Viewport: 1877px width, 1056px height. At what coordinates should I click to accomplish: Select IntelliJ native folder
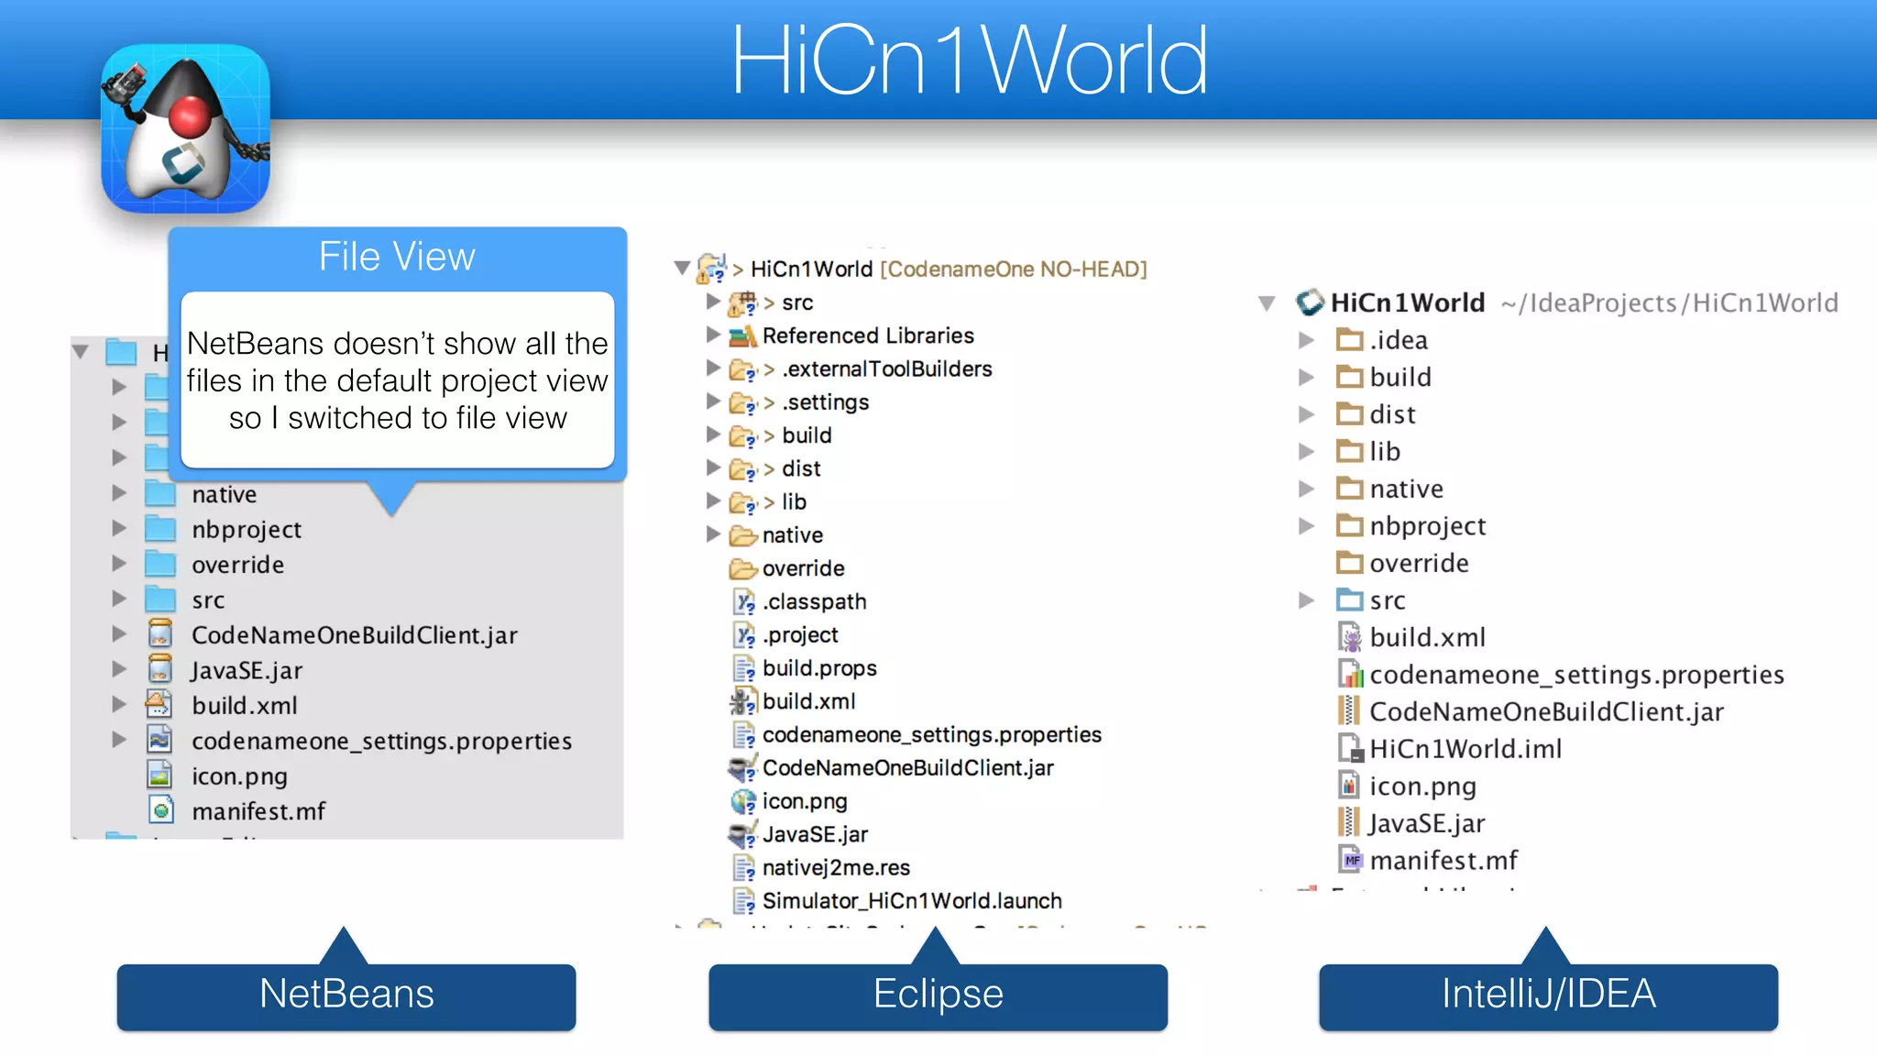1389,489
